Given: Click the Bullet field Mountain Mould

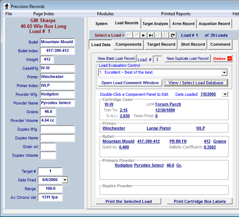Looking at the screenshot, I should point(57,42).
